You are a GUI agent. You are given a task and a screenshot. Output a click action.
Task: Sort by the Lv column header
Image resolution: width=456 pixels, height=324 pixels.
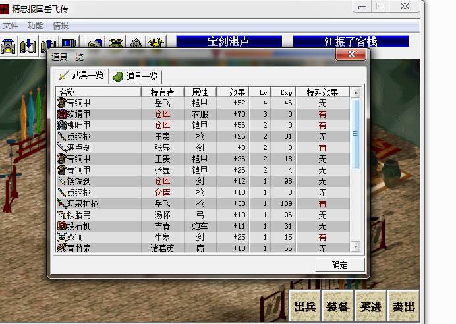point(260,92)
